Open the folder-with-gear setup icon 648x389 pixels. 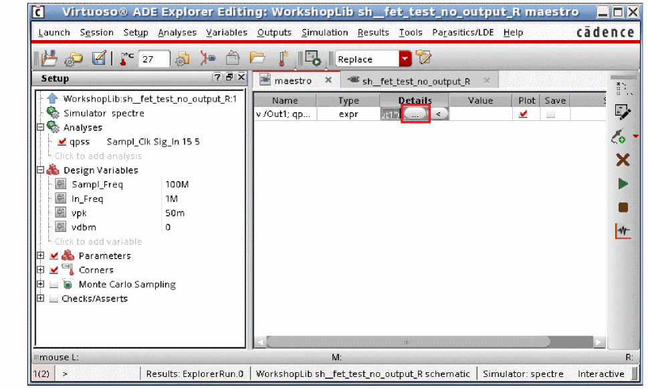tap(74, 59)
